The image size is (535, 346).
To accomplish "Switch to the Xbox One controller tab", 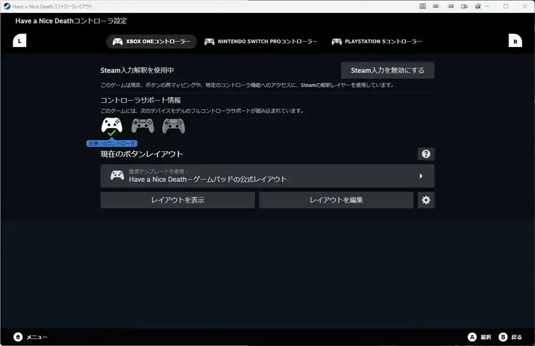I will [x=151, y=42].
